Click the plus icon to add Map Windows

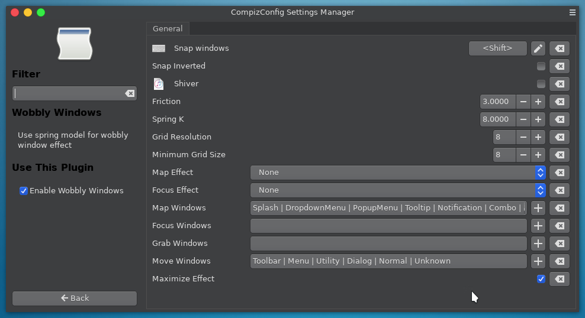[538, 208]
